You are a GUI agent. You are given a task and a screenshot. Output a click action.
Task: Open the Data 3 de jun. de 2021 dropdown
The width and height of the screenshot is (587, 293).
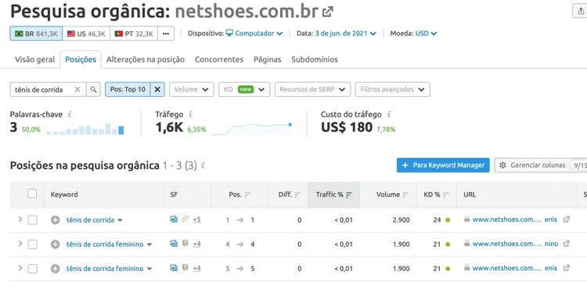[345, 34]
